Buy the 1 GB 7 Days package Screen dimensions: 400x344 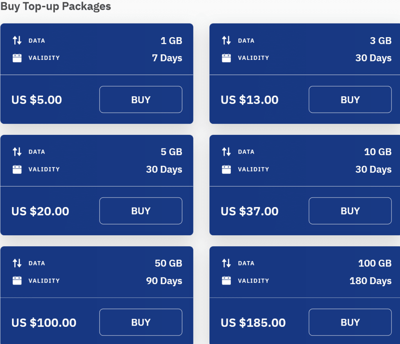click(141, 100)
